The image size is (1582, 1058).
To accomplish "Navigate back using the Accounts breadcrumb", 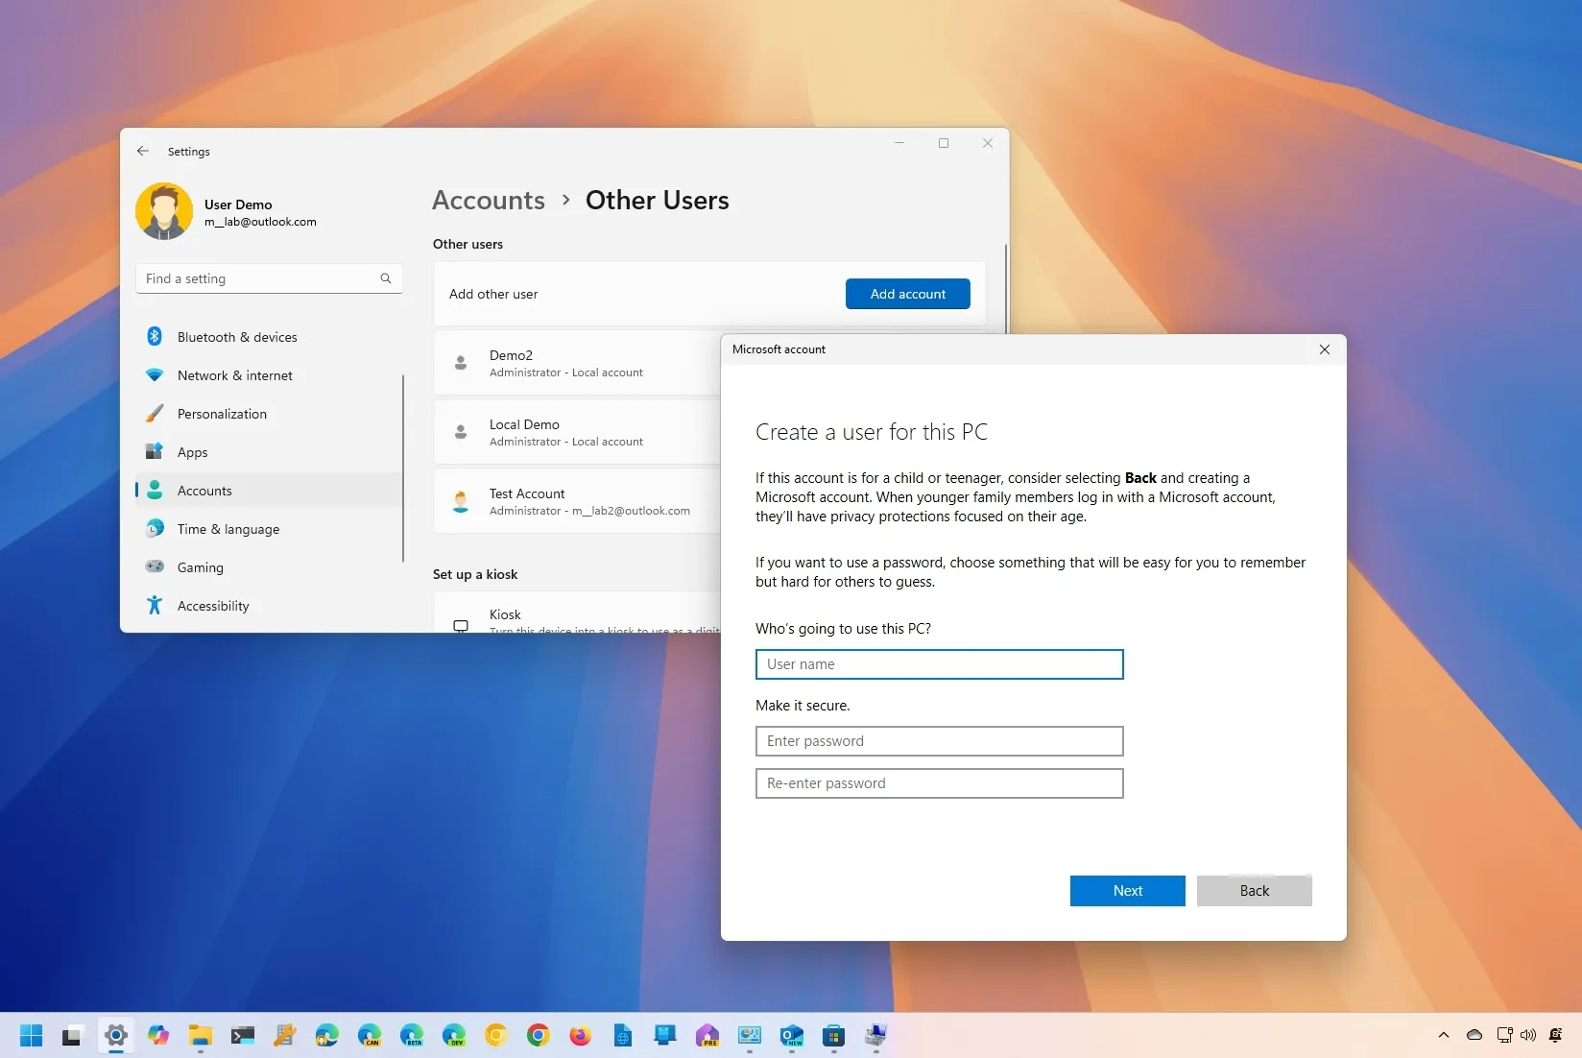I will coord(488,200).
